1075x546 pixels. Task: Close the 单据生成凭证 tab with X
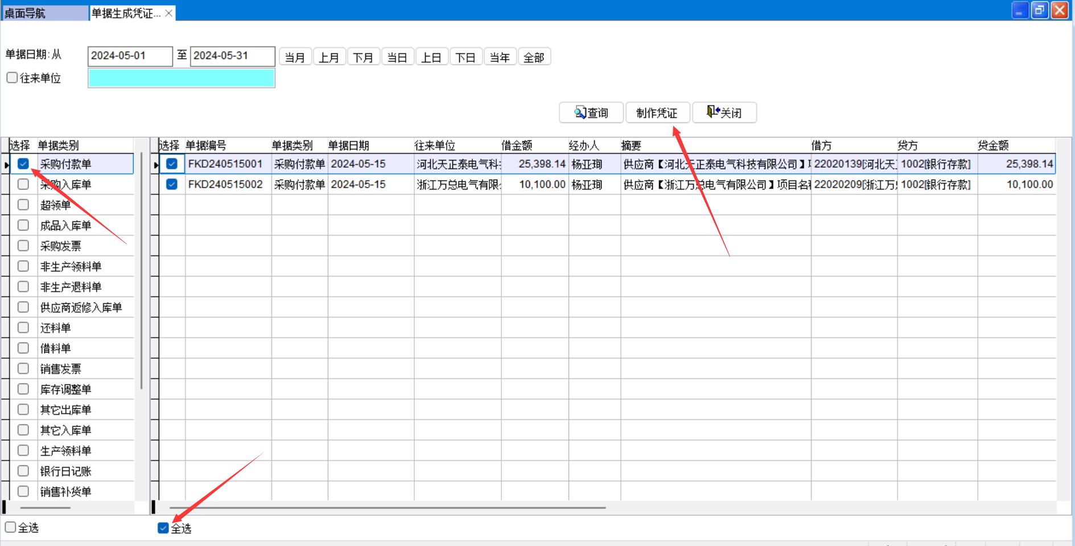[x=169, y=13]
